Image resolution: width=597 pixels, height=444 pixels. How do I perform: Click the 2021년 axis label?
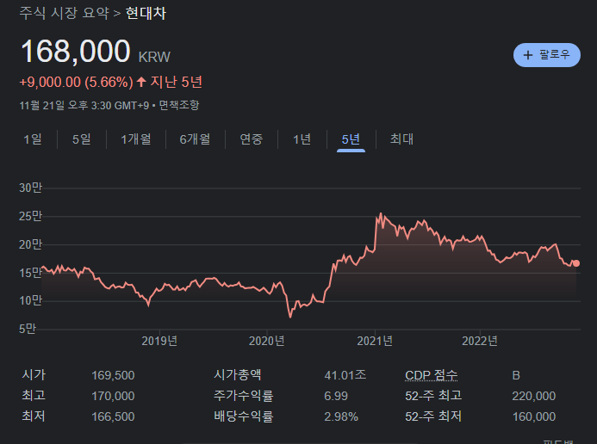click(375, 341)
